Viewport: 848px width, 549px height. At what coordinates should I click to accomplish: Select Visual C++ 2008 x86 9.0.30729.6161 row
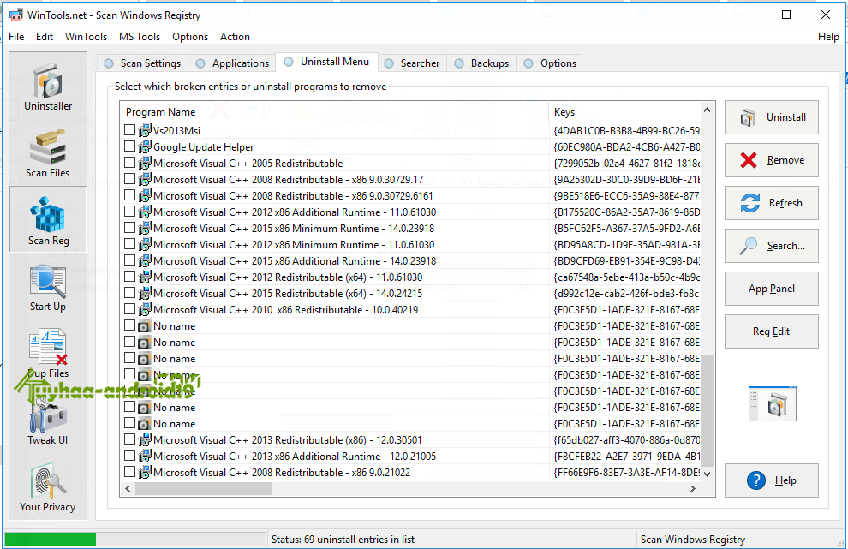coord(410,196)
